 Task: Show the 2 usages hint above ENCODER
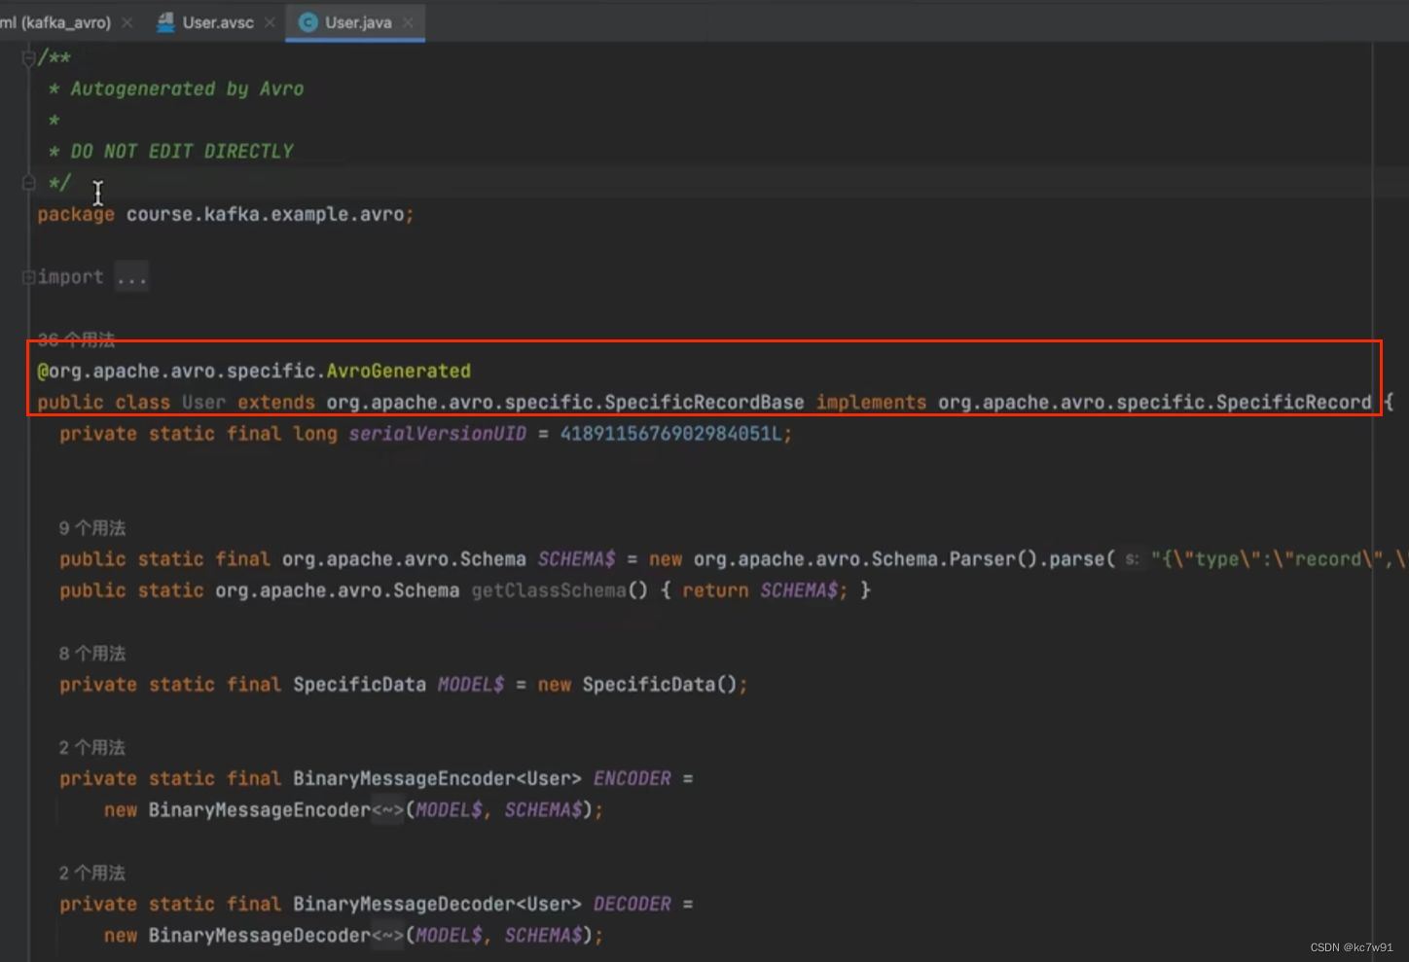pos(92,748)
